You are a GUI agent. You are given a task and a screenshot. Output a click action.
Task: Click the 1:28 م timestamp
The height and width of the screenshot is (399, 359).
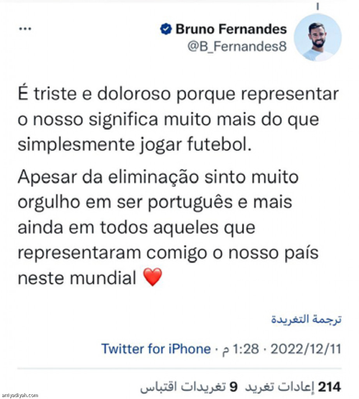(x=240, y=349)
